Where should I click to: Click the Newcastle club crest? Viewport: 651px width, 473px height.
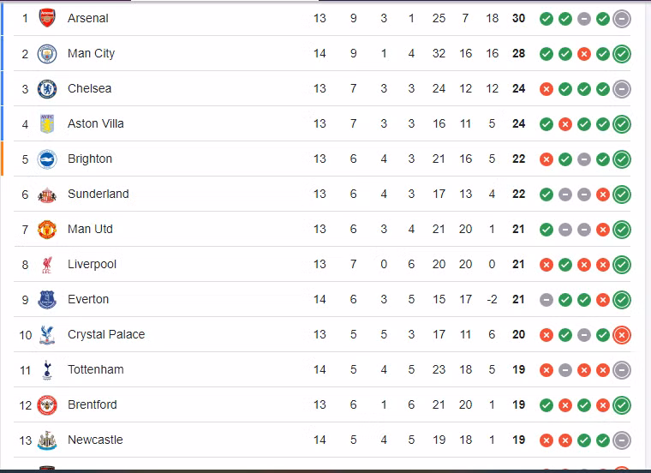(47, 440)
